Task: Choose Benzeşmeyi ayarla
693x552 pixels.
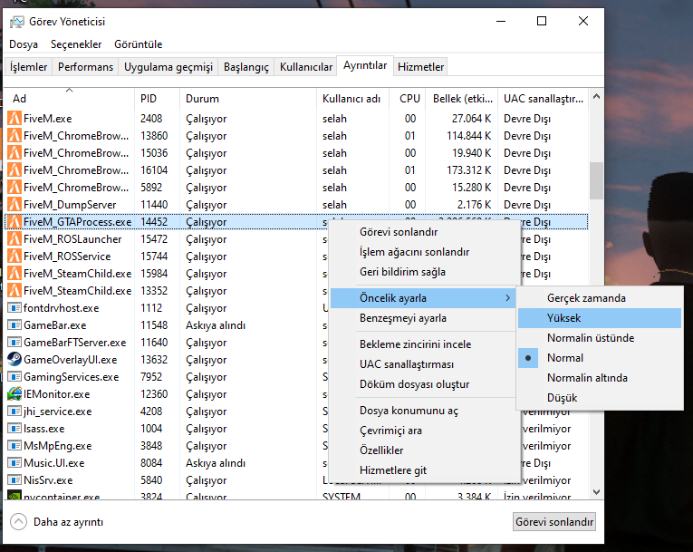Action: pos(423,318)
